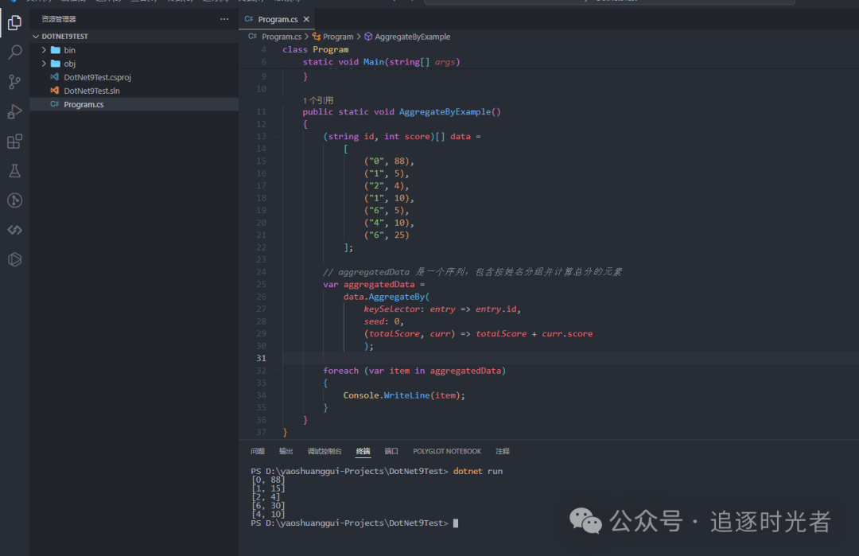Screen dimensions: 859x556
Task: Click the '1 个引用' code lens link
Action: (317, 100)
